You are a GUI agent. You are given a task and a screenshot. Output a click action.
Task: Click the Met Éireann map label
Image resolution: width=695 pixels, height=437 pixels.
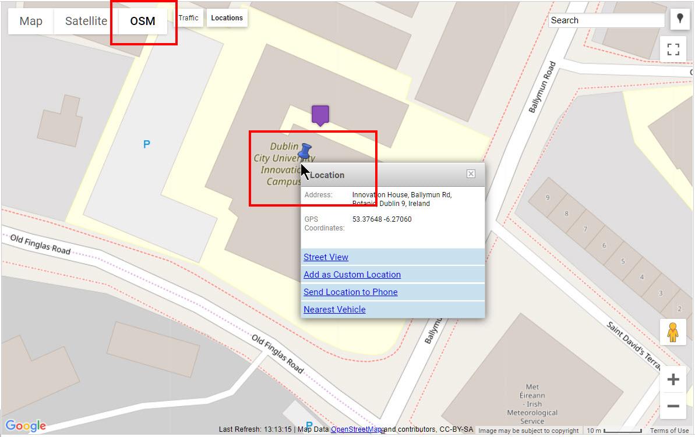pyautogui.click(x=532, y=404)
